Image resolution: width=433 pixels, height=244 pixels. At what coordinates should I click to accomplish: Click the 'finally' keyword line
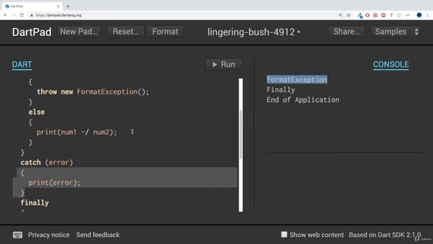click(35, 203)
